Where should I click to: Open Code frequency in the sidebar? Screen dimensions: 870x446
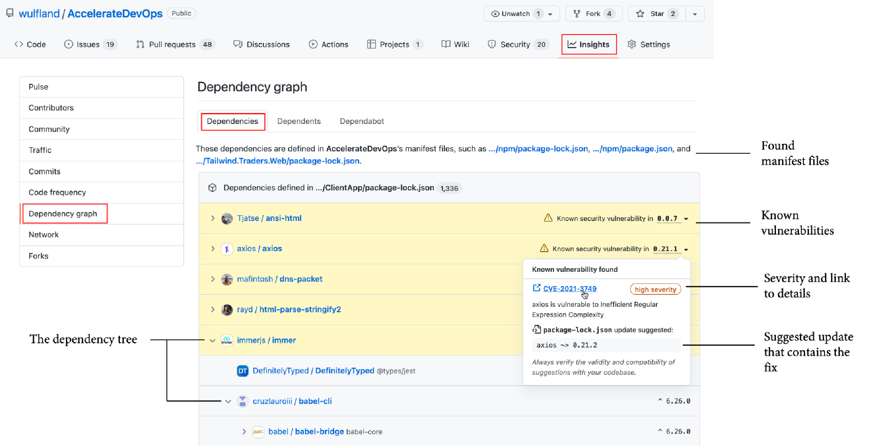(x=102, y=192)
